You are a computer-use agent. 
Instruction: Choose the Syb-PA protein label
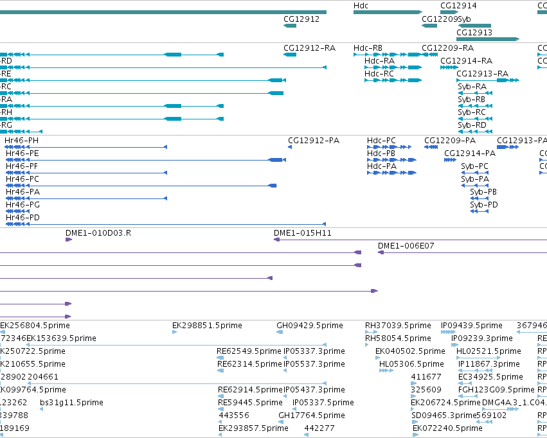[x=475, y=179]
